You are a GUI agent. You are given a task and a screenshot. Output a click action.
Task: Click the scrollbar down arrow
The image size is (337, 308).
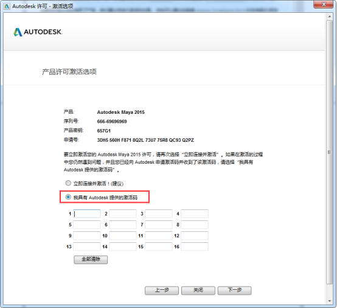click(329, 301)
